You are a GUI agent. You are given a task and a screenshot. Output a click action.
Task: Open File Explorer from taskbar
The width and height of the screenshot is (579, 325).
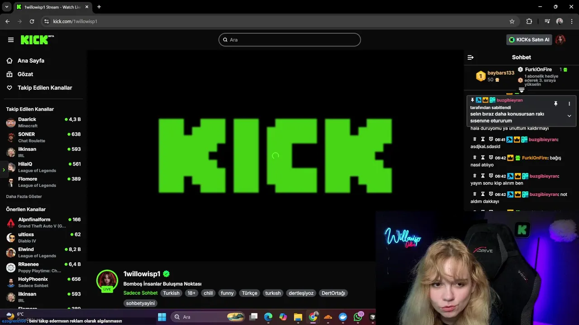click(298, 317)
